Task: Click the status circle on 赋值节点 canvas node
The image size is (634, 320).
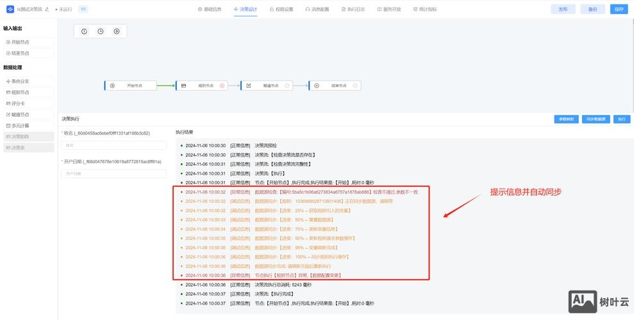Action: (x=287, y=86)
